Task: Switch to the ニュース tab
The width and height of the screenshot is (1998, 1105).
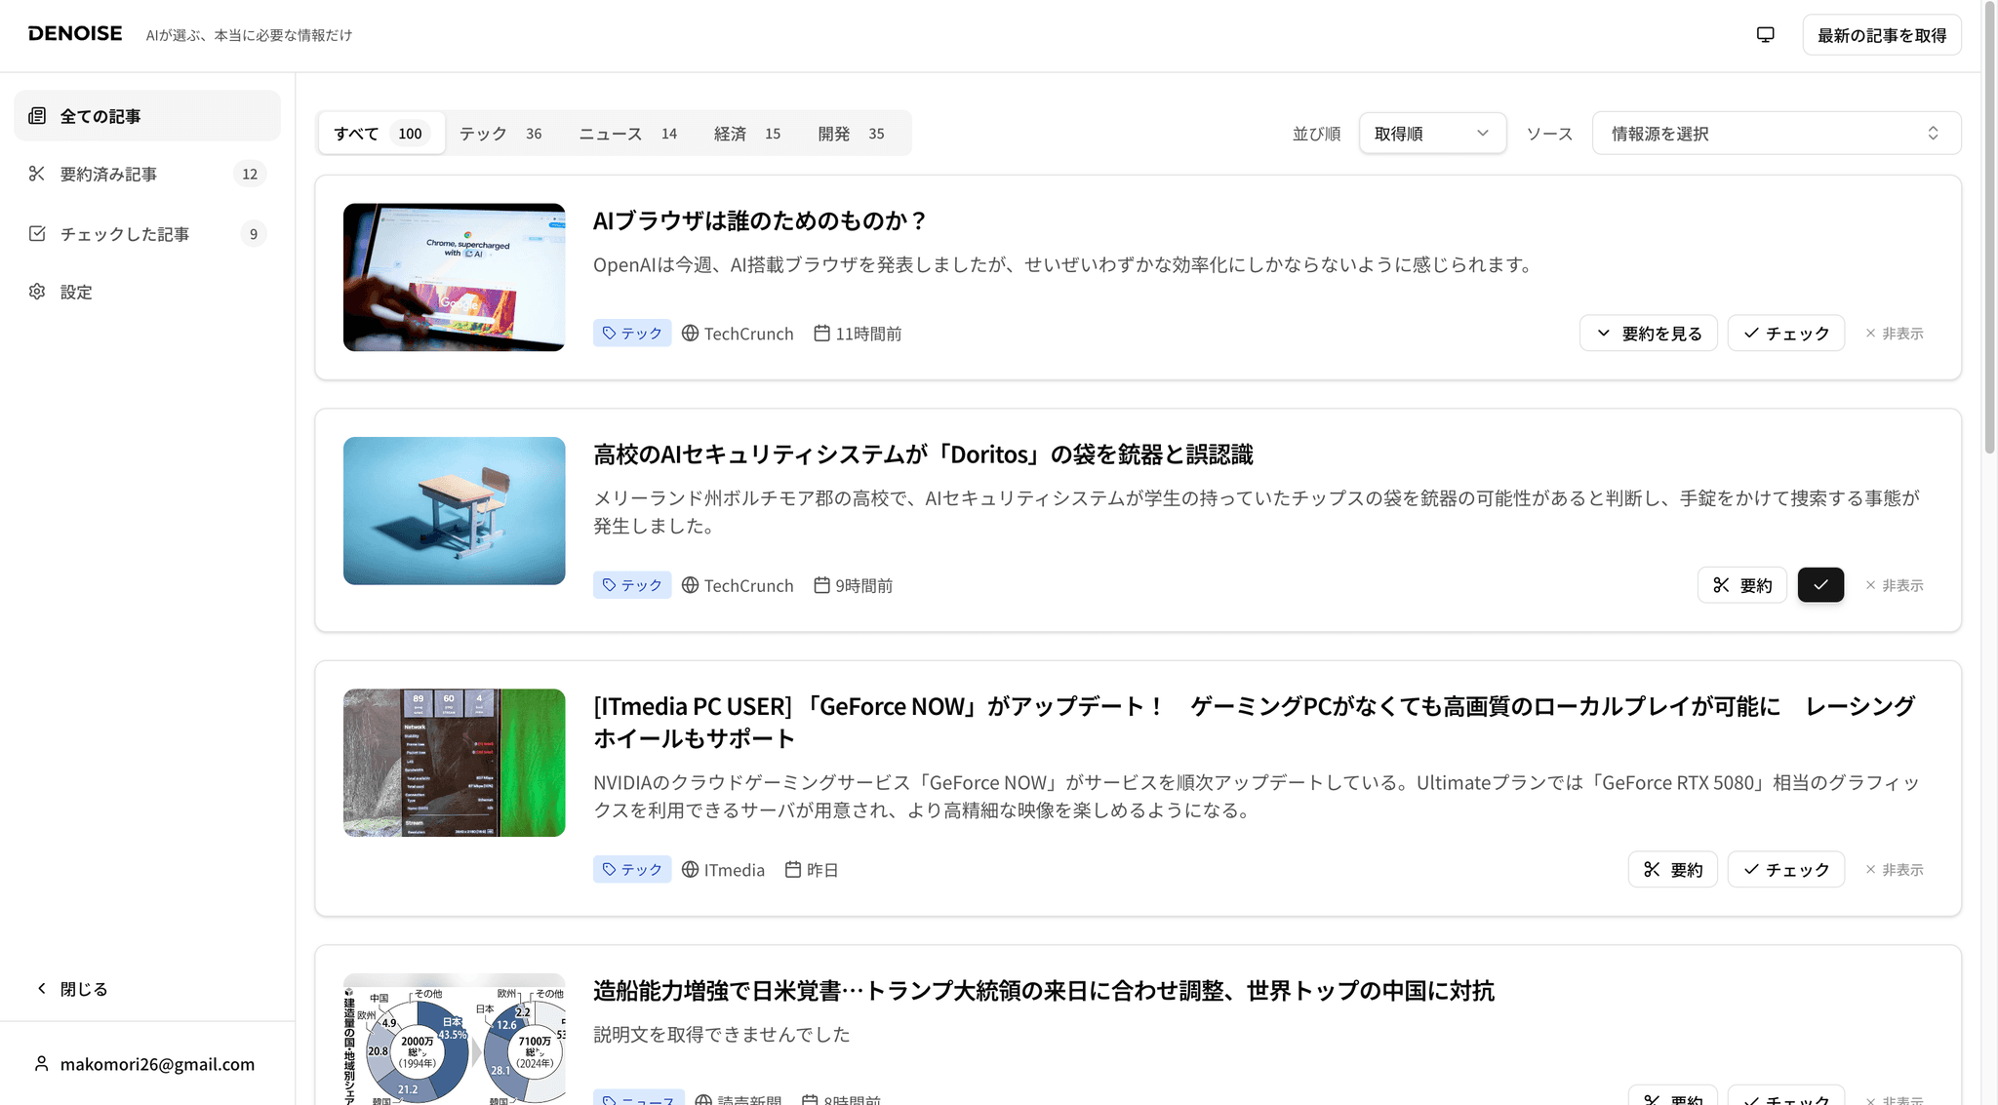Action: tap(610, 133)
